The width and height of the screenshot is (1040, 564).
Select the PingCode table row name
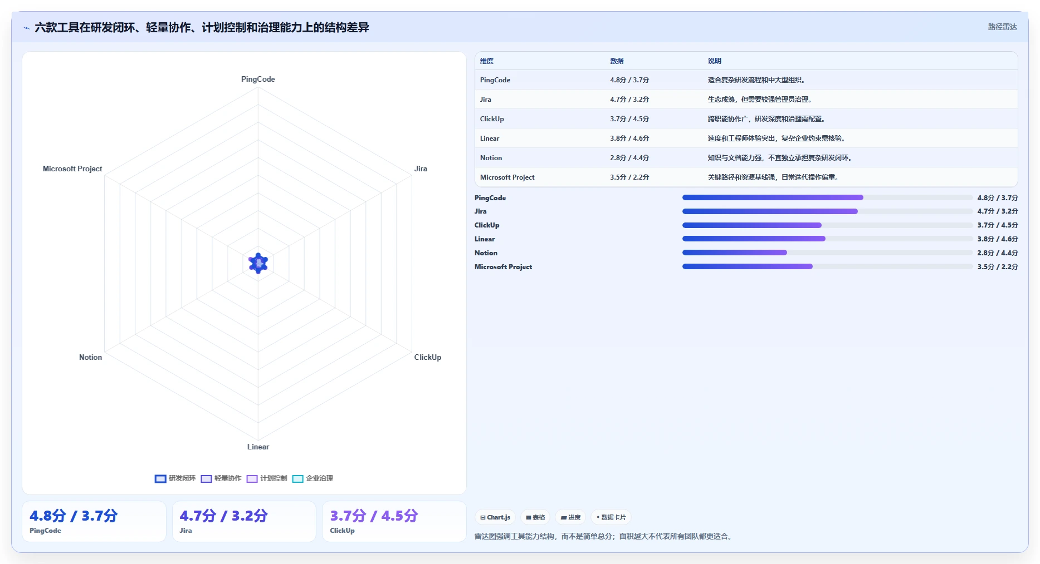click(495, 80)
